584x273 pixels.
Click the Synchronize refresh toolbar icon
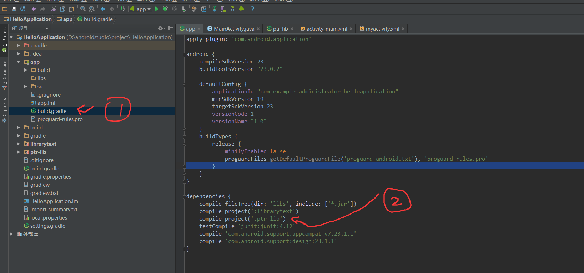pyautogui.click(x=23, y=9)
